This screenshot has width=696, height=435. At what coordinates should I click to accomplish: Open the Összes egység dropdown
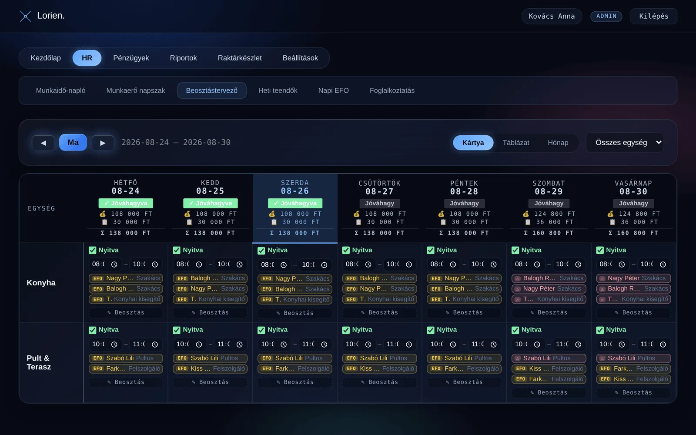click(x=625, y=143)
